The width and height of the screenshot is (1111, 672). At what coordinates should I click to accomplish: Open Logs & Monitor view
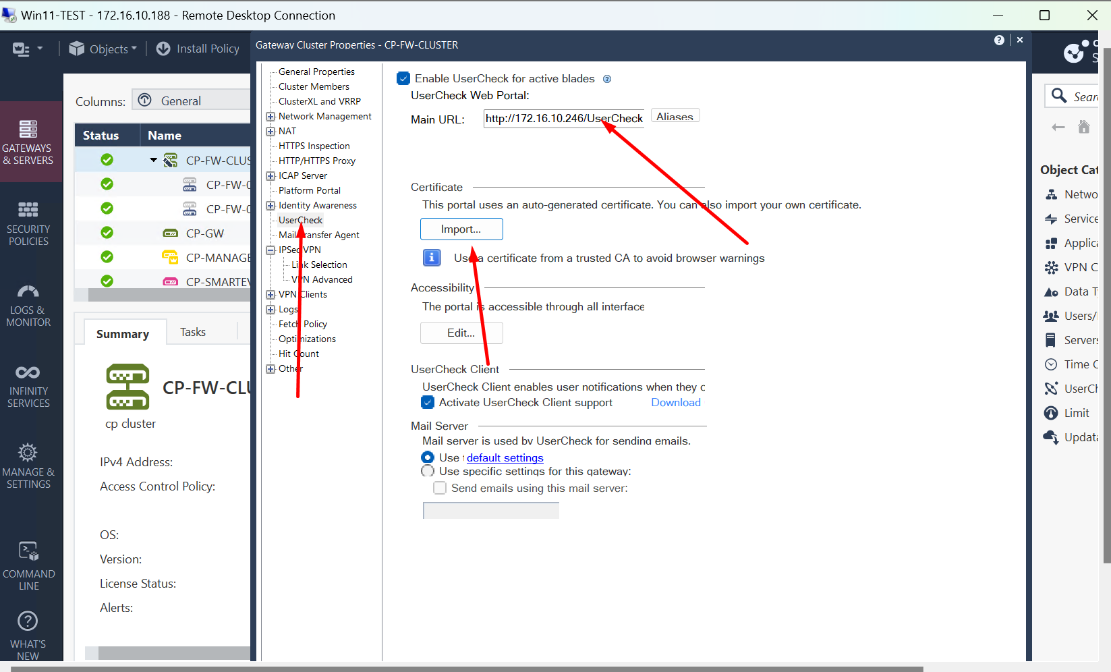point(28,304)
